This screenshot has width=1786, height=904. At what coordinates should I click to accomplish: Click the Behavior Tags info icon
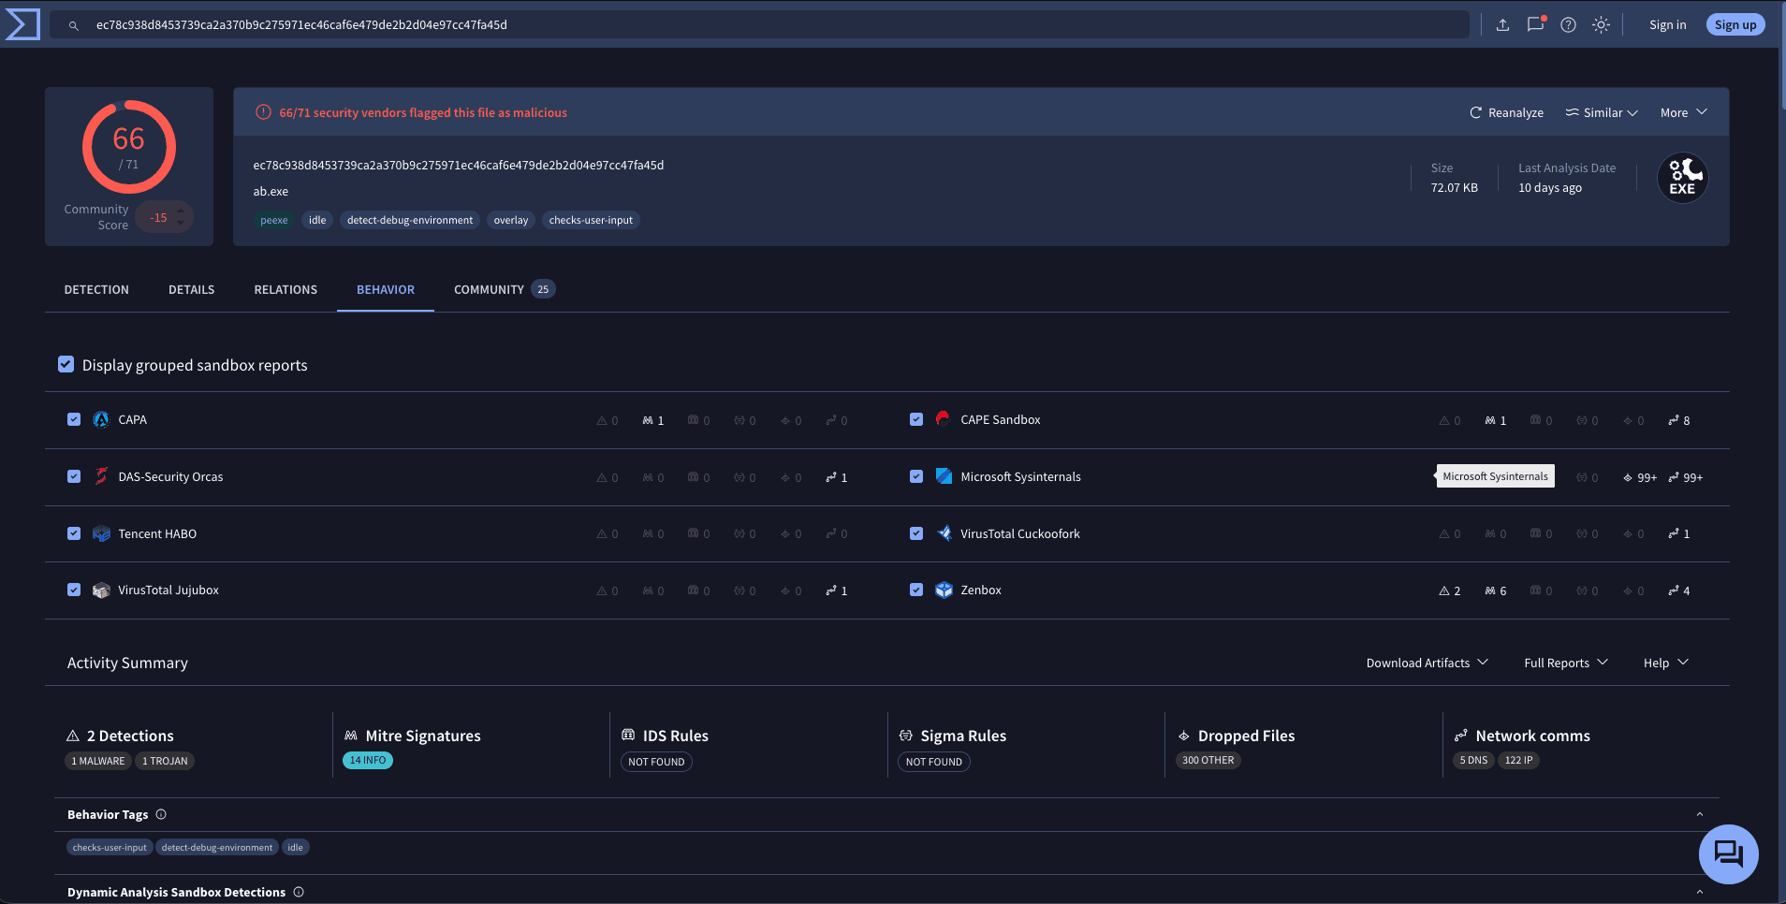pyautogui.click(x=161, y=814)
